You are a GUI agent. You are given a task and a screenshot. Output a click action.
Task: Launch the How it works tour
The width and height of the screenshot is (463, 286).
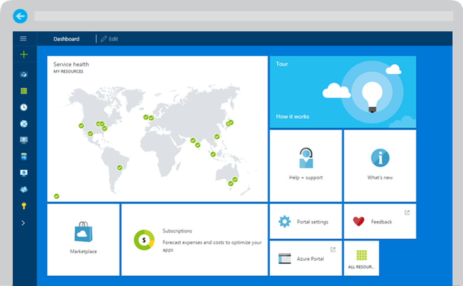point(292,116)
